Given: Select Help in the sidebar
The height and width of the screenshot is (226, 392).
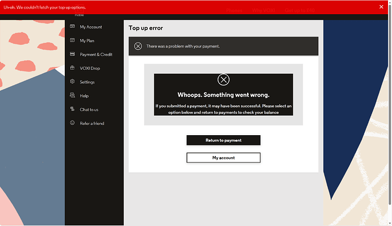Looking at the screenshot, I should pyautogui.click(x=84, y=96).
